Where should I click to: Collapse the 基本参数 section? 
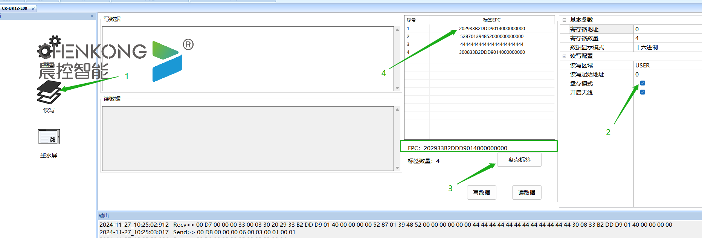564,20
